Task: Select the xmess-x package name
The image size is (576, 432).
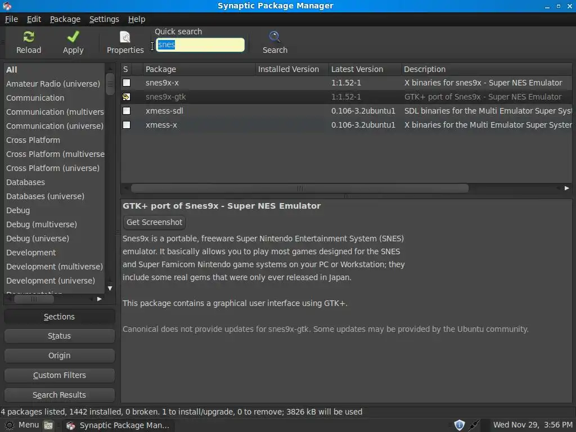Action: coord(161,125)
